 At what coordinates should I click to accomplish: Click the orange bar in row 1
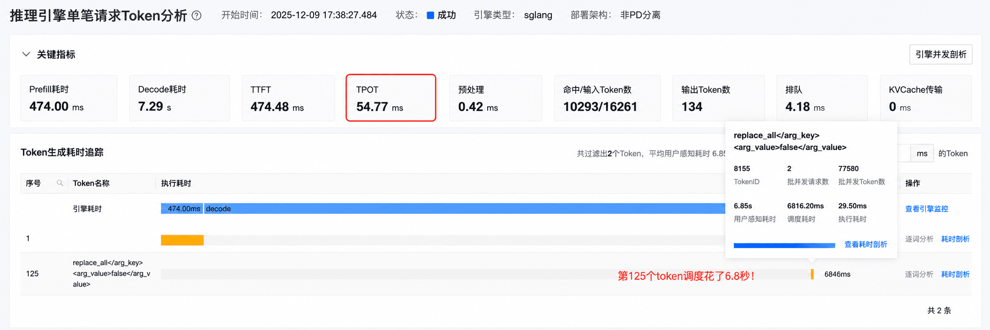pyautogui.click(x=182, y=240)
